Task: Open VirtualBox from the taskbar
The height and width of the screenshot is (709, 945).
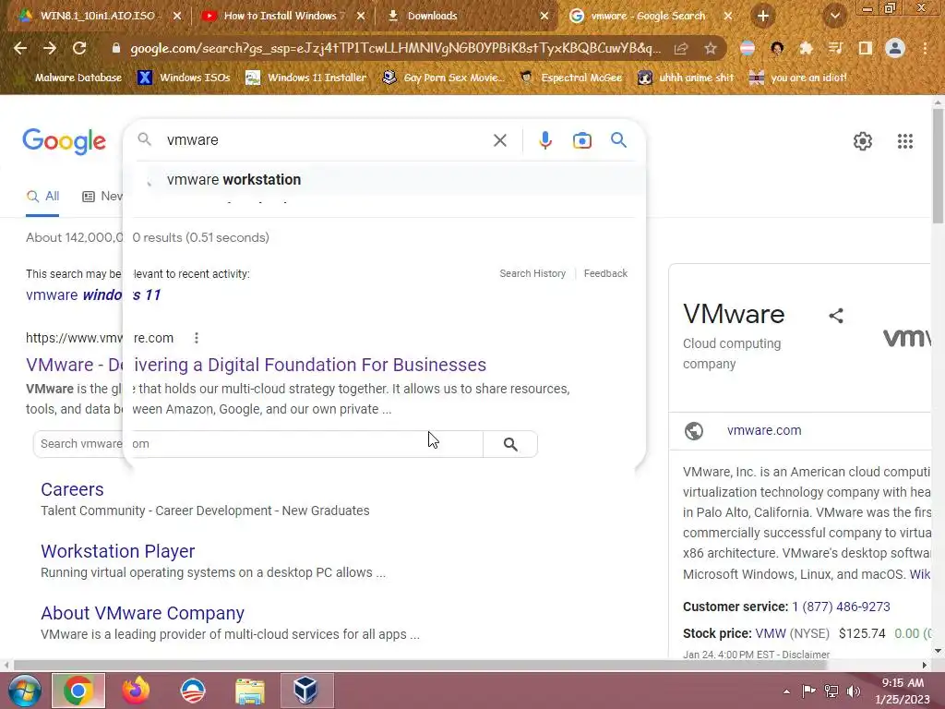Action: pyautogui.click(x=306, y=691)
